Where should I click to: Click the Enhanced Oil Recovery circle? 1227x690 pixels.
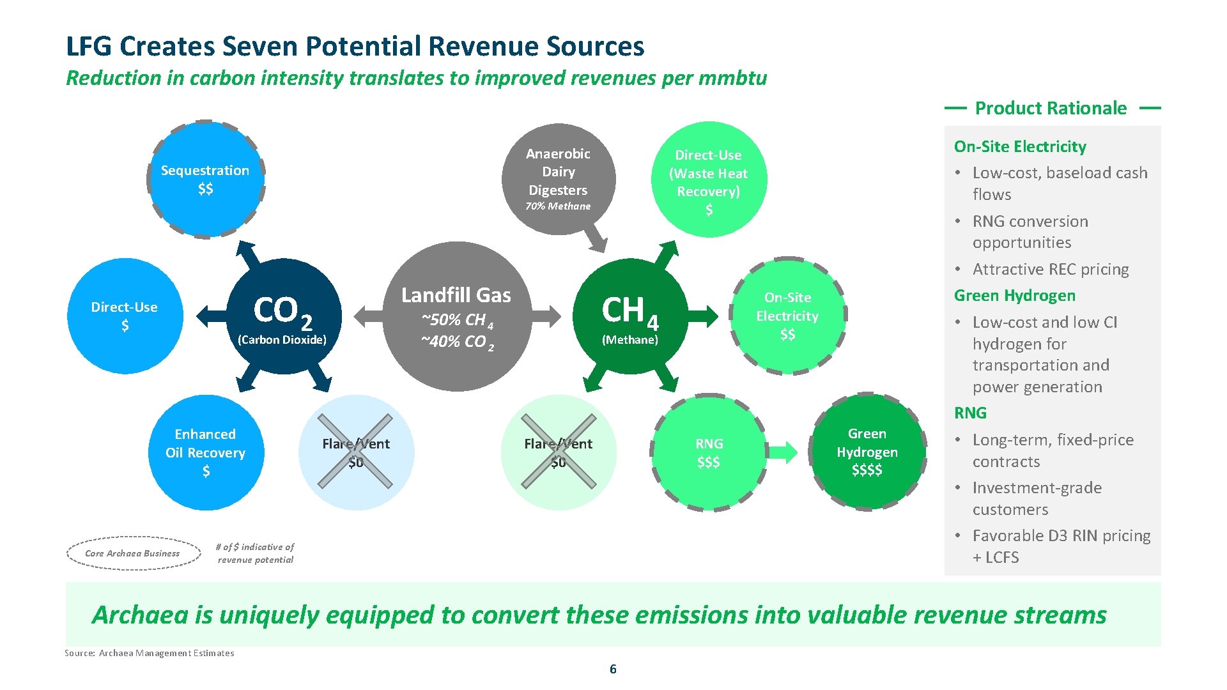point(206,452)
